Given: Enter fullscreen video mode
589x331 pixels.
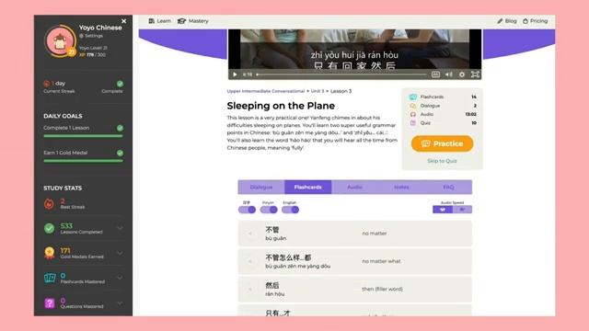Looking at the screenshot, I should pos(475,74).
